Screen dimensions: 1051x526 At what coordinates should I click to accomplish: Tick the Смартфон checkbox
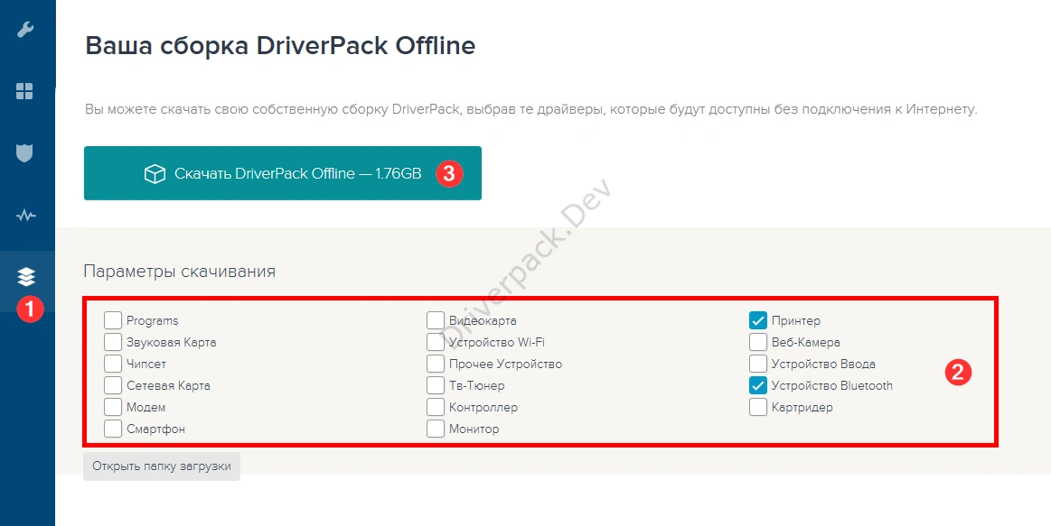tap(113, 429)
